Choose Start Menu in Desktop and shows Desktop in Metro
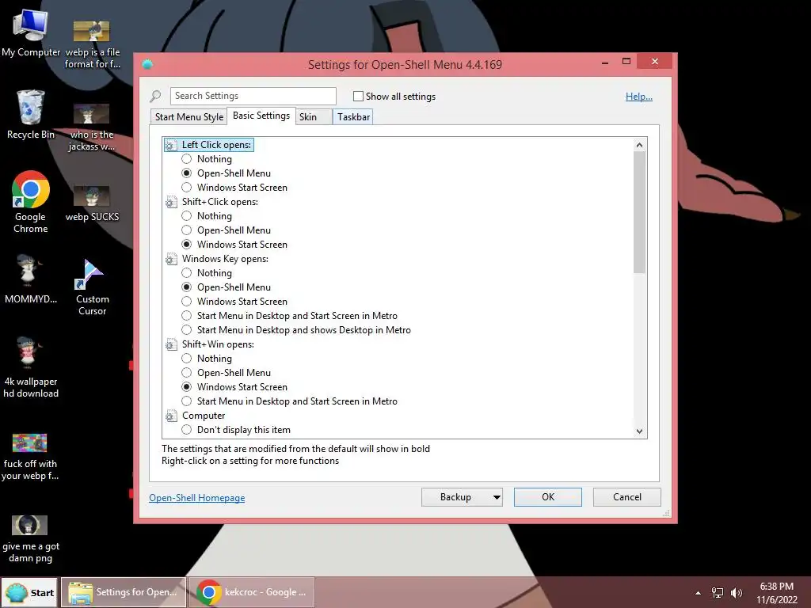Viewport: 811px width, 608px height. (x=296, y=330)
